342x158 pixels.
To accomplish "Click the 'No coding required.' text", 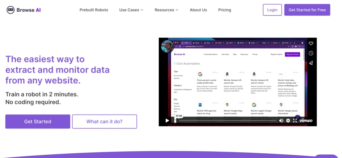I will click(33, 102).
